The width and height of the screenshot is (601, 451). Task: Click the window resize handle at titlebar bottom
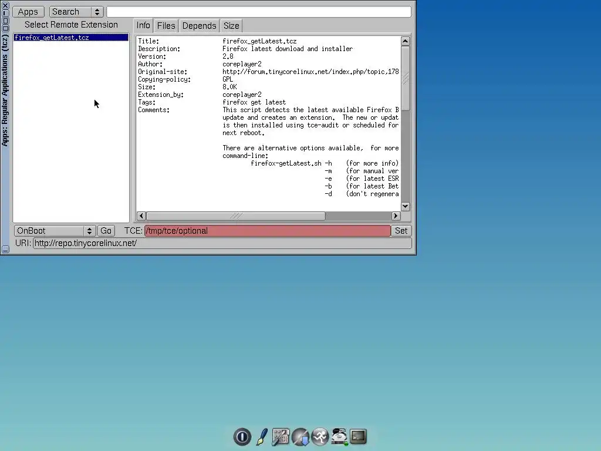click(5, 249)
